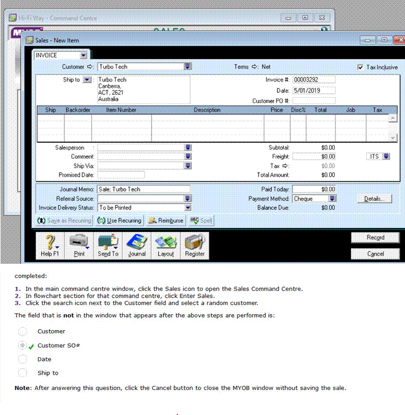Image resolution: width=405 pixels, height=415 pixels.
Task: Open the Ship to address dropdown
Action: click(87, 80)
